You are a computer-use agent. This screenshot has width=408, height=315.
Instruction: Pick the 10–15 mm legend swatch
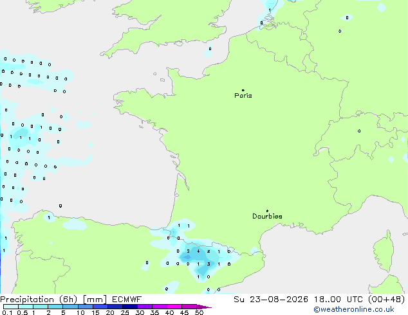[x=86, y=307]
